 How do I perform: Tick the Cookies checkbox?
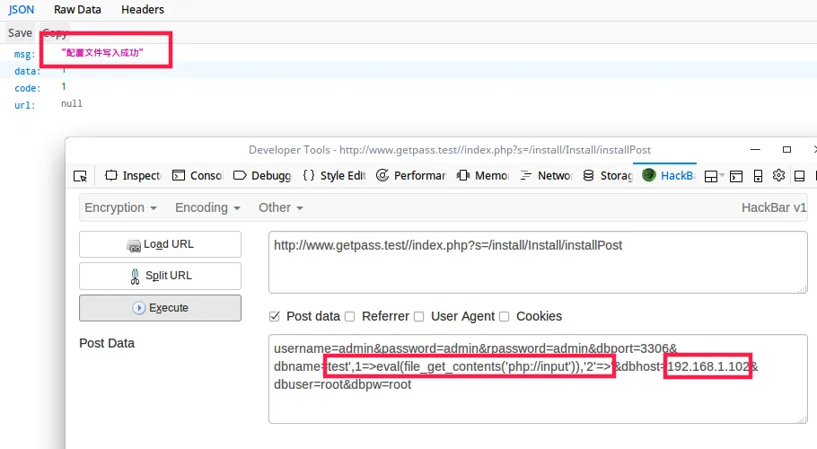click(x=505, y=316)
